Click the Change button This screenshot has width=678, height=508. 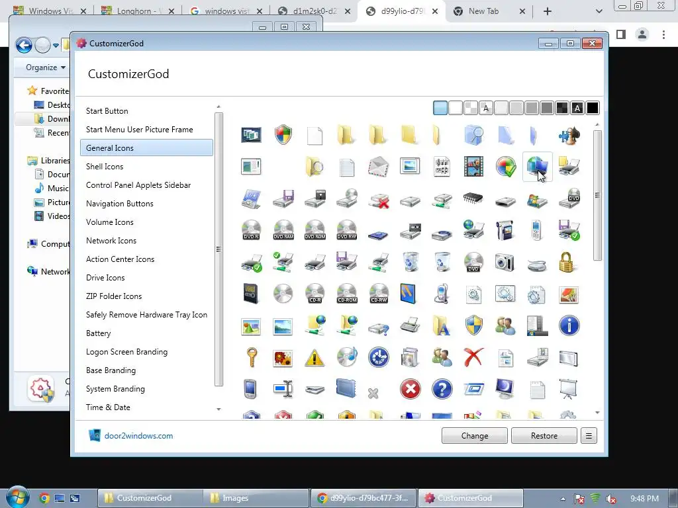click(x=474, y=436)
